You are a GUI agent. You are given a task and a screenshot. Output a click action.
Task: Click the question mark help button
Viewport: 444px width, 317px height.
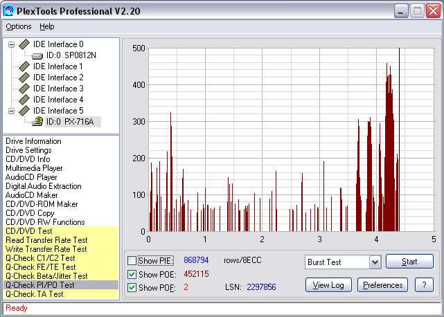[x=424, y=285]
